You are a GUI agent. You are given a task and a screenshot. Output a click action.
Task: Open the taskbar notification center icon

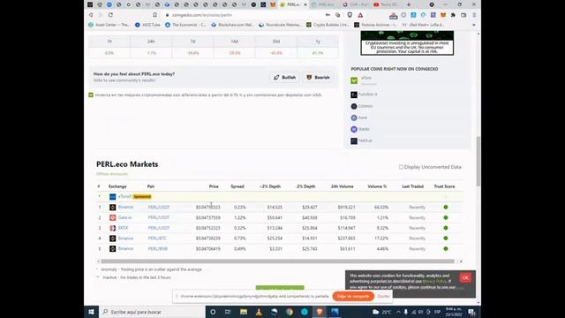click(471, 312)
